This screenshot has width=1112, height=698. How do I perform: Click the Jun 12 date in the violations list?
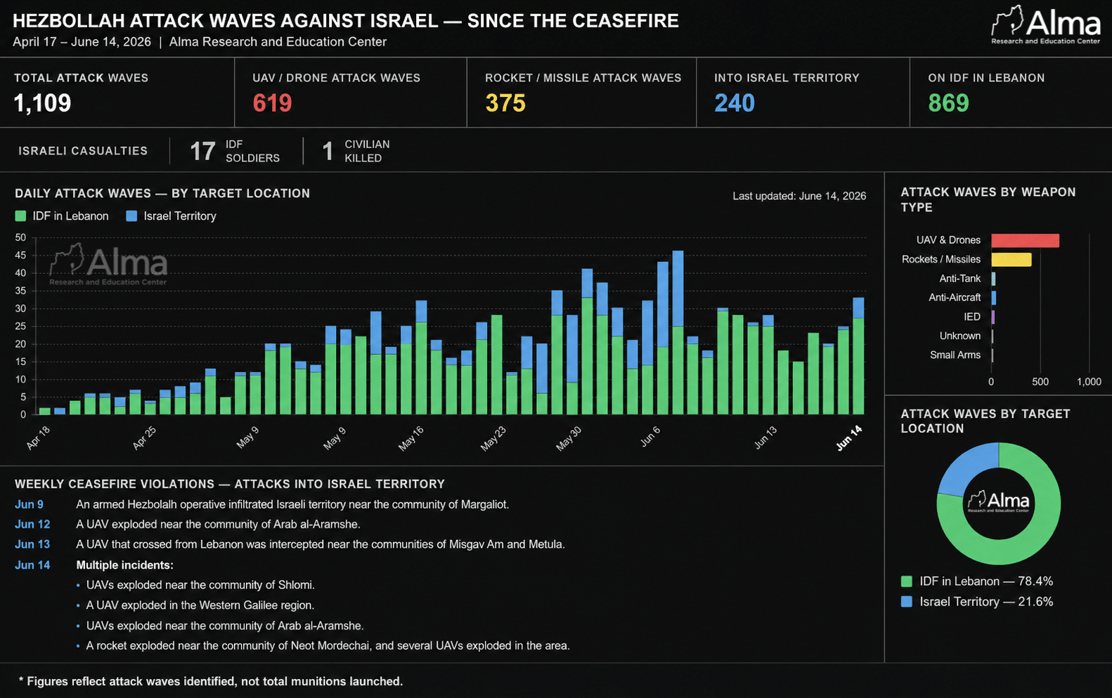32,524
